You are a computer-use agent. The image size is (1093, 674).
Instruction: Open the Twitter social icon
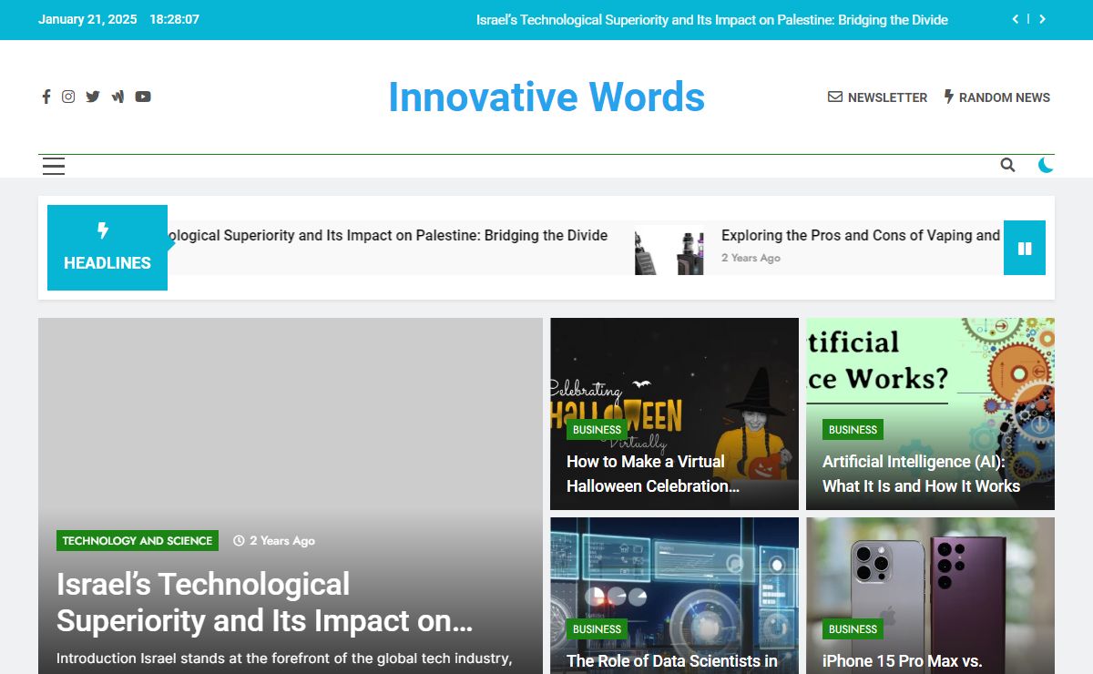93,97
